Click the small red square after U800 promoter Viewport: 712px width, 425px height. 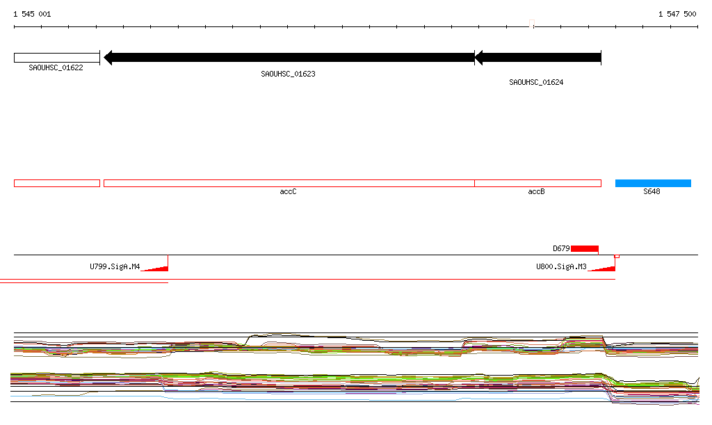617,257
